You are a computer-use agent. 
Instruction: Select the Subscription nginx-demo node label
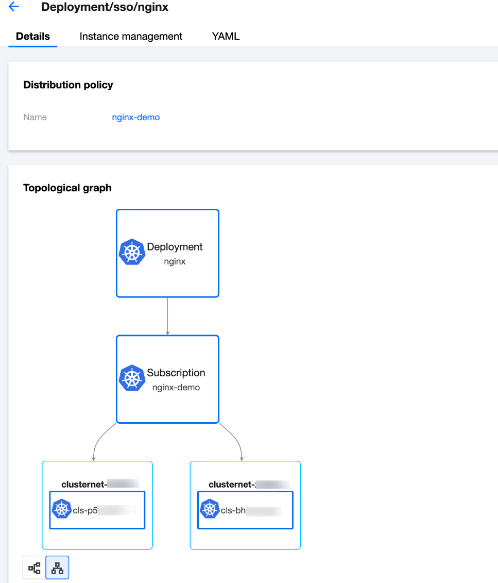click(176, 379)
